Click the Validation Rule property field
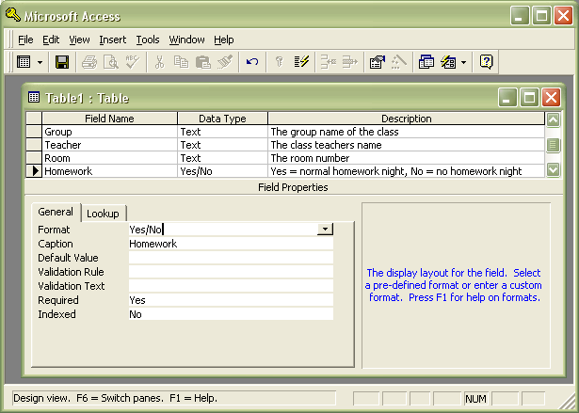The image size is (579, 413). 231,272
